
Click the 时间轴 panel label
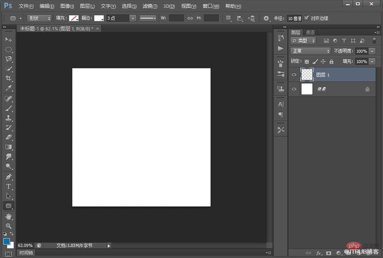[26, 253]
